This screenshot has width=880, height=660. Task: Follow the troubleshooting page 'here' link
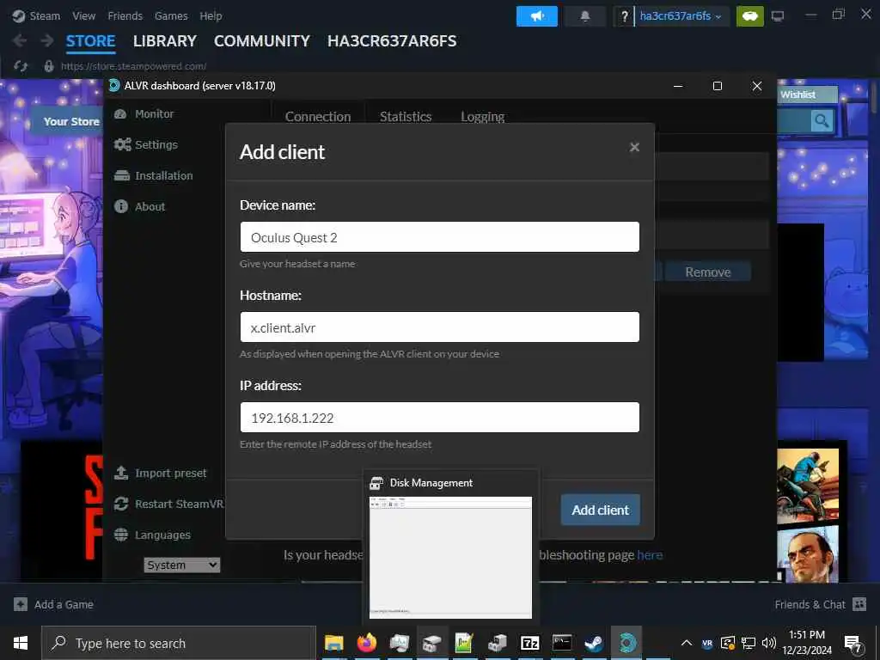coord(650,555)
